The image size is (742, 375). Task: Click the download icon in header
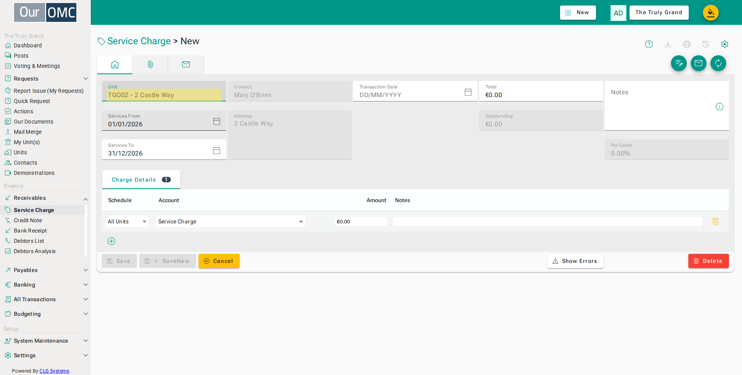668,44
